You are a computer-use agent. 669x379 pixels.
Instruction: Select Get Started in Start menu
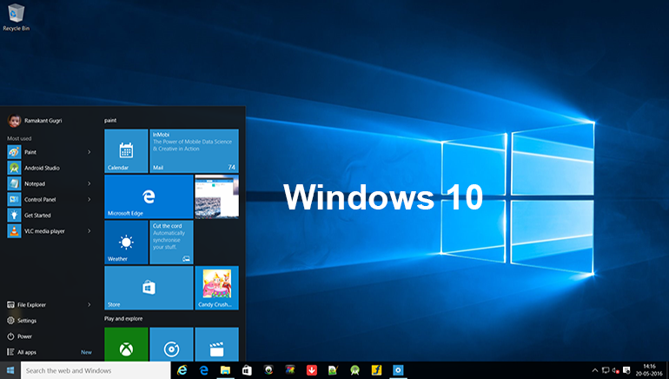pos(40,215)
